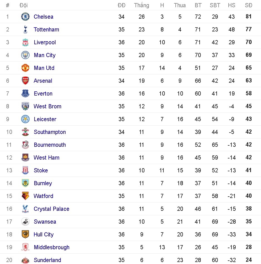261x264 pixels.
Task: Open the Sunderland team link
Action: pos(47,260)
